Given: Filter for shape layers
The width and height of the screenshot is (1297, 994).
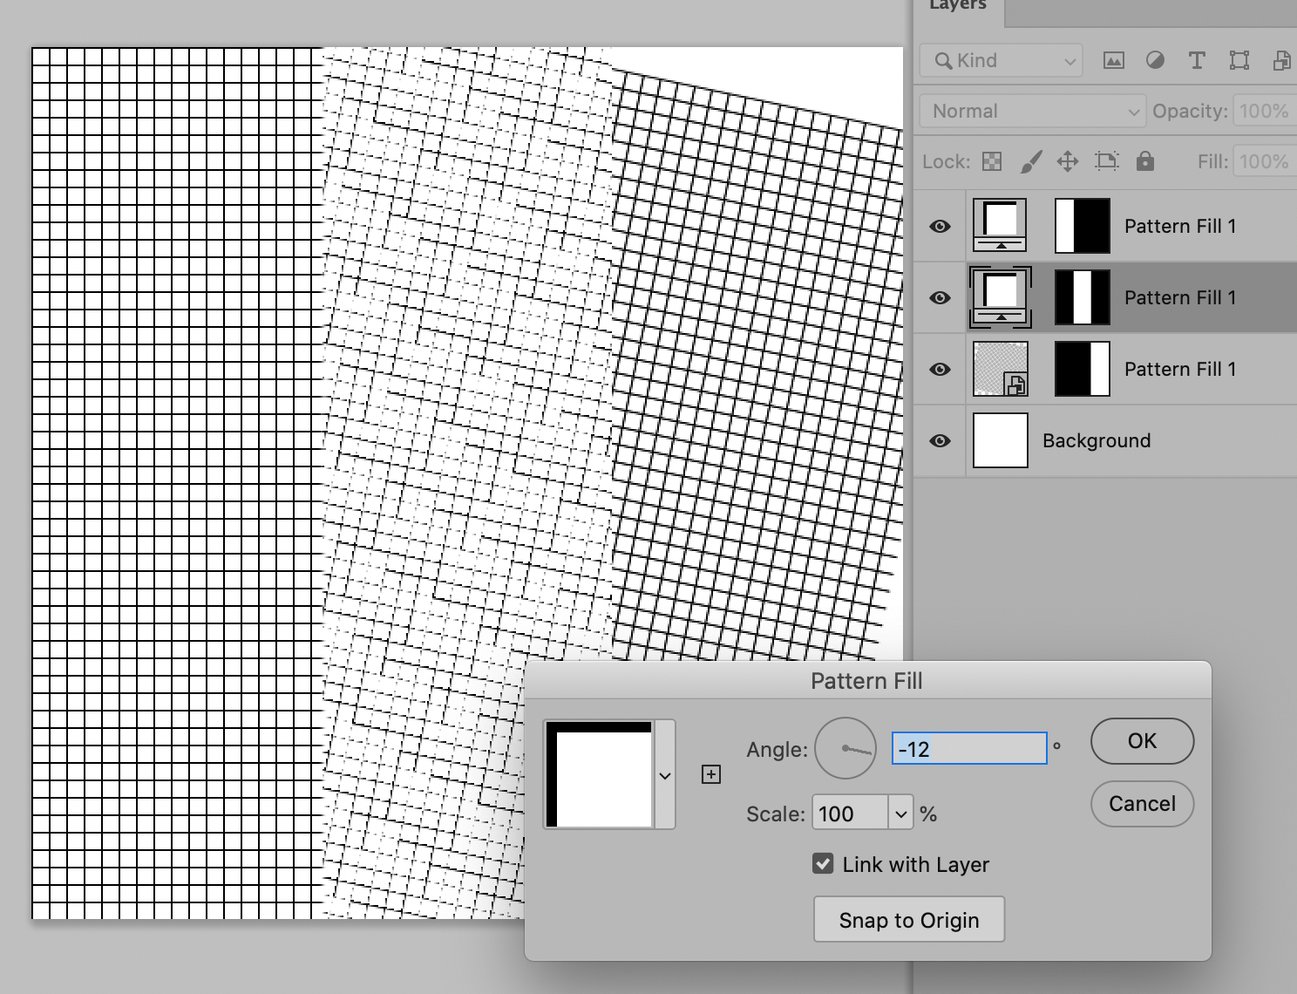Looking at the screenshot, I should 1239,60.
